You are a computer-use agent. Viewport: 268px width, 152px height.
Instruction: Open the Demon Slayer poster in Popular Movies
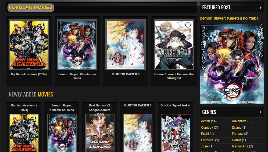77,45
